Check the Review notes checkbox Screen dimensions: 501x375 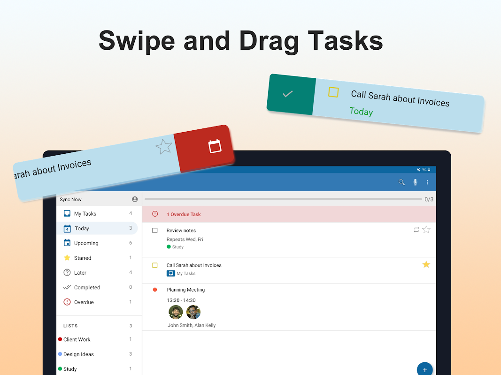point(155,230)
